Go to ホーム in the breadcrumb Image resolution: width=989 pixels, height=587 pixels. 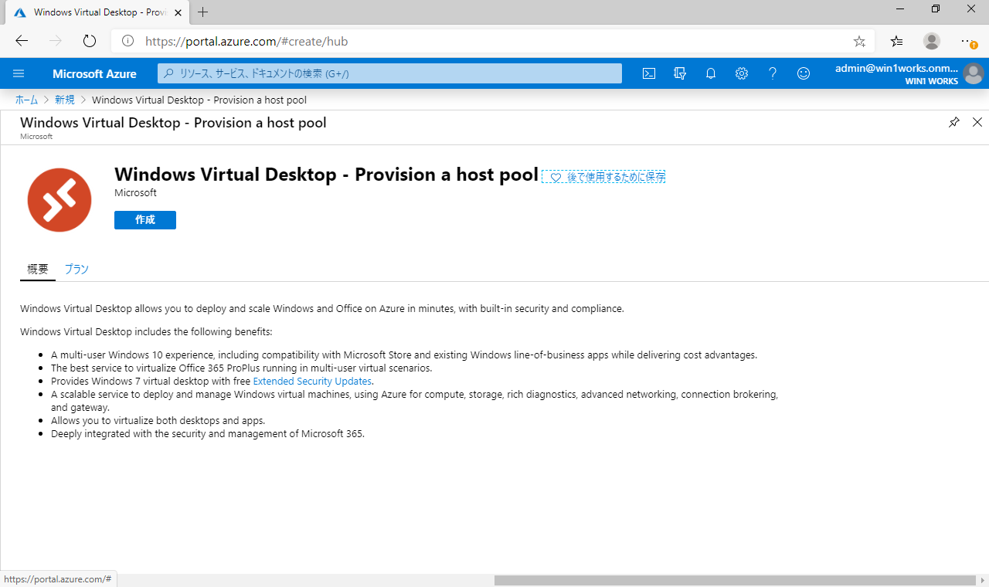coord(26,100)
